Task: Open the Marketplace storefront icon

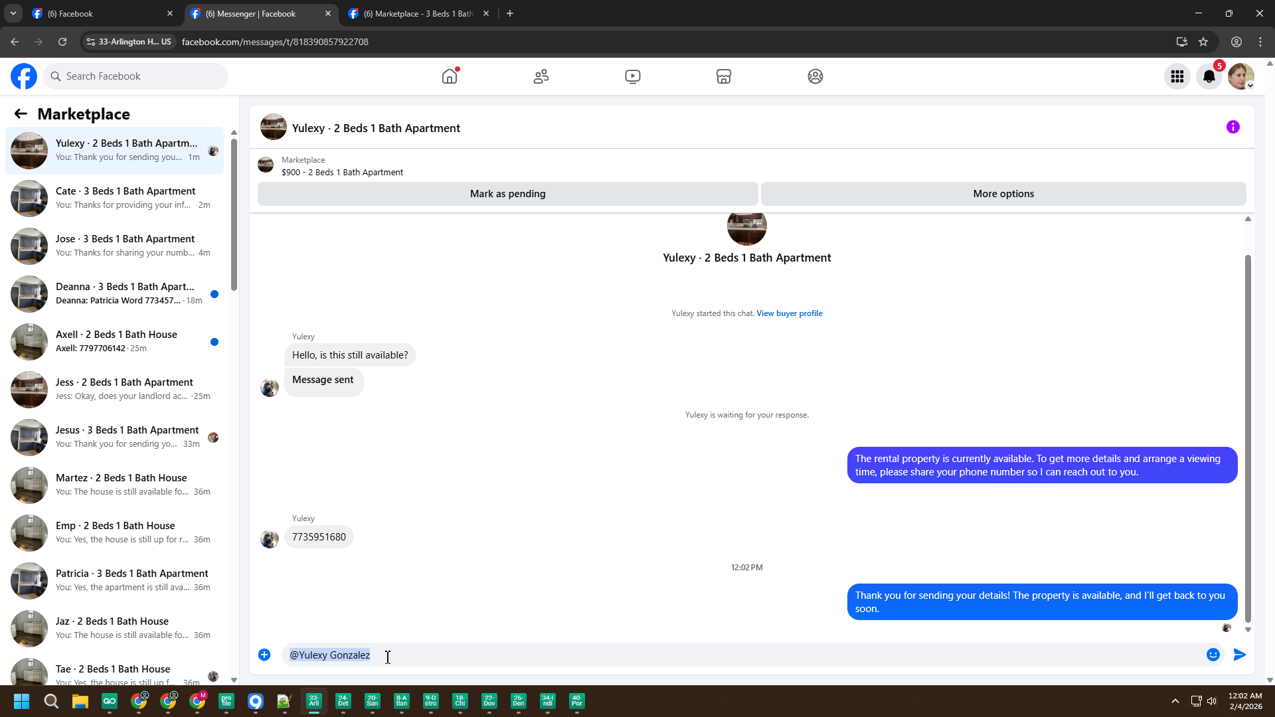Action: (x=724, y=76)
